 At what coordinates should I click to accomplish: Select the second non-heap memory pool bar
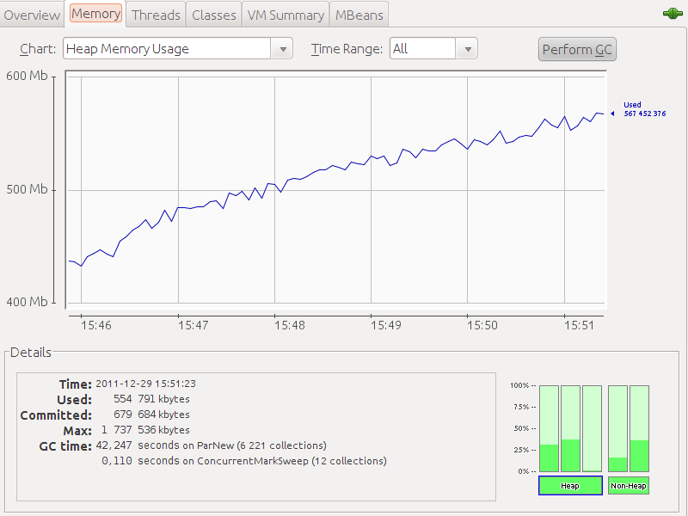[x=639, y=428]
